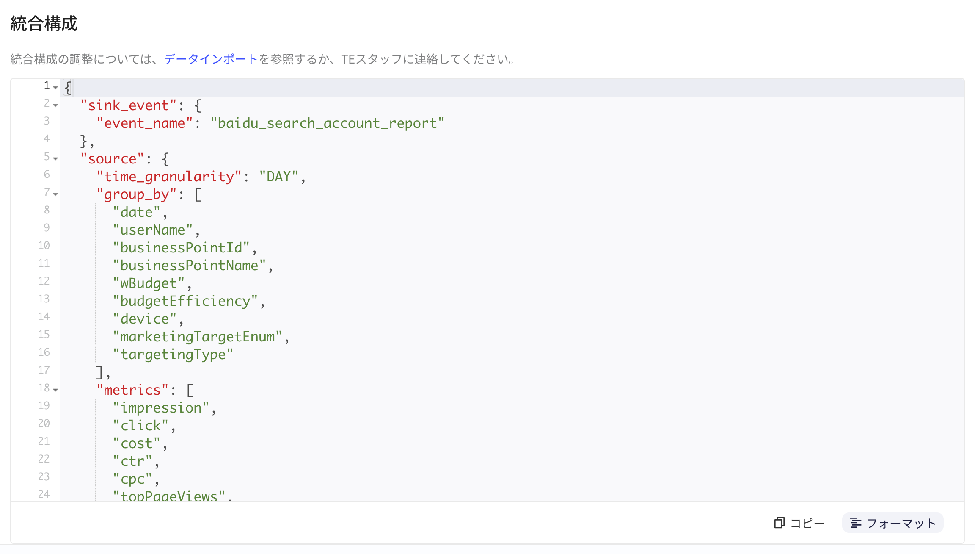Click the "device" entry

coord(144,319)
